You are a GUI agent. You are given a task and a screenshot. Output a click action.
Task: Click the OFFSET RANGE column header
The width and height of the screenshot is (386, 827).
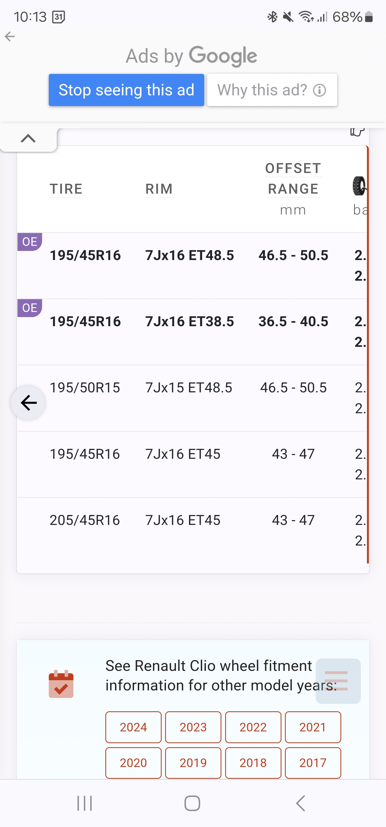pos(293,179)
